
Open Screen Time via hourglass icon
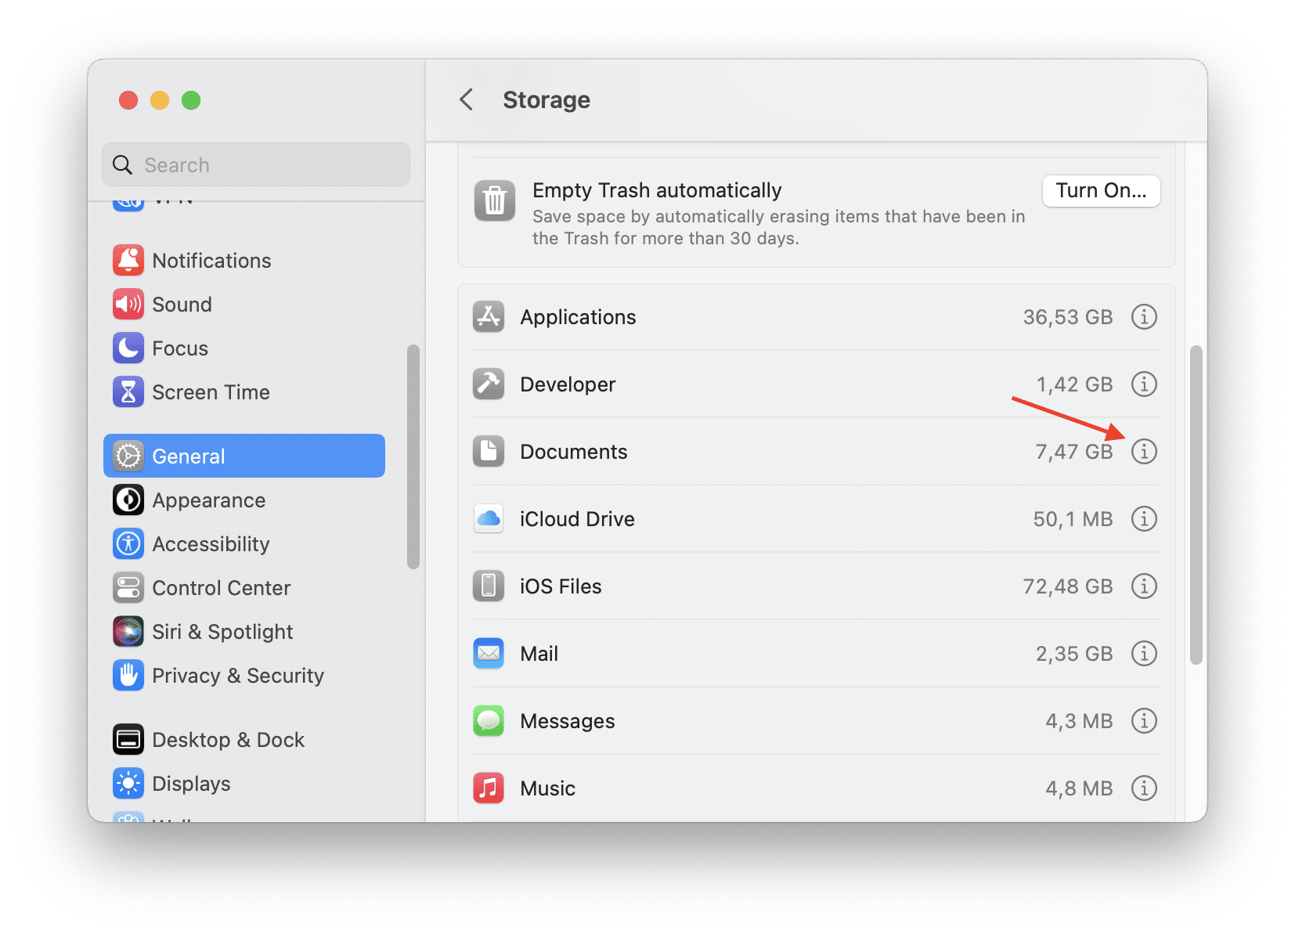click(x=128, y=391)
